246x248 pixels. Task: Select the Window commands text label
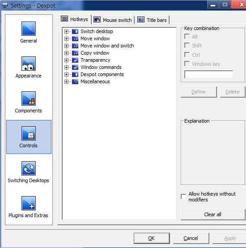click(x=101, y=68)
